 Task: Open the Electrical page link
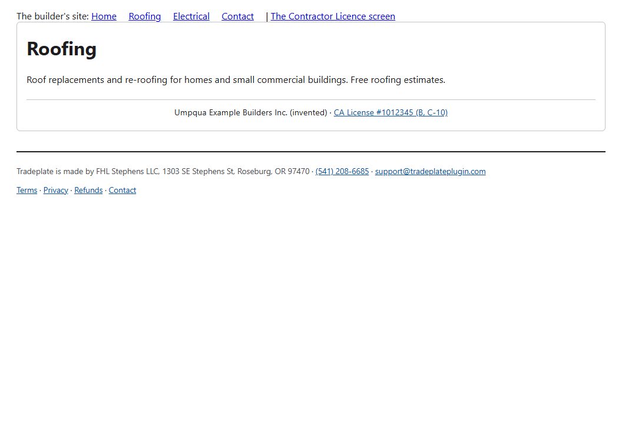(x=191, y=16)
